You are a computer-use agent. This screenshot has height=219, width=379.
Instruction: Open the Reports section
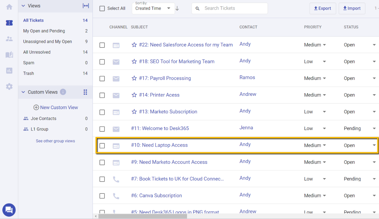tap(9, 70)
